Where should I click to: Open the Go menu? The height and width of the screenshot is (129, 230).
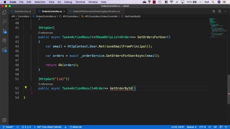pos(59,2)
